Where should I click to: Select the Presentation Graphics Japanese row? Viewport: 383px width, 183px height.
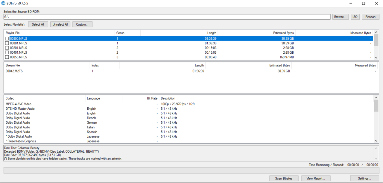(x=189, y=141)
